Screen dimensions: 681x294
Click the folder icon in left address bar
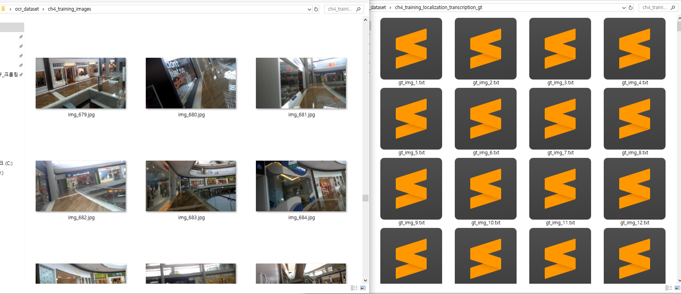pos(3,9)
